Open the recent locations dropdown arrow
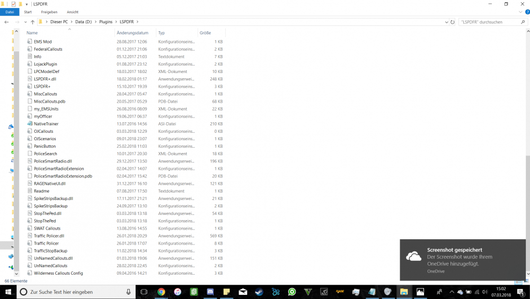 click(x=25, y=22)
